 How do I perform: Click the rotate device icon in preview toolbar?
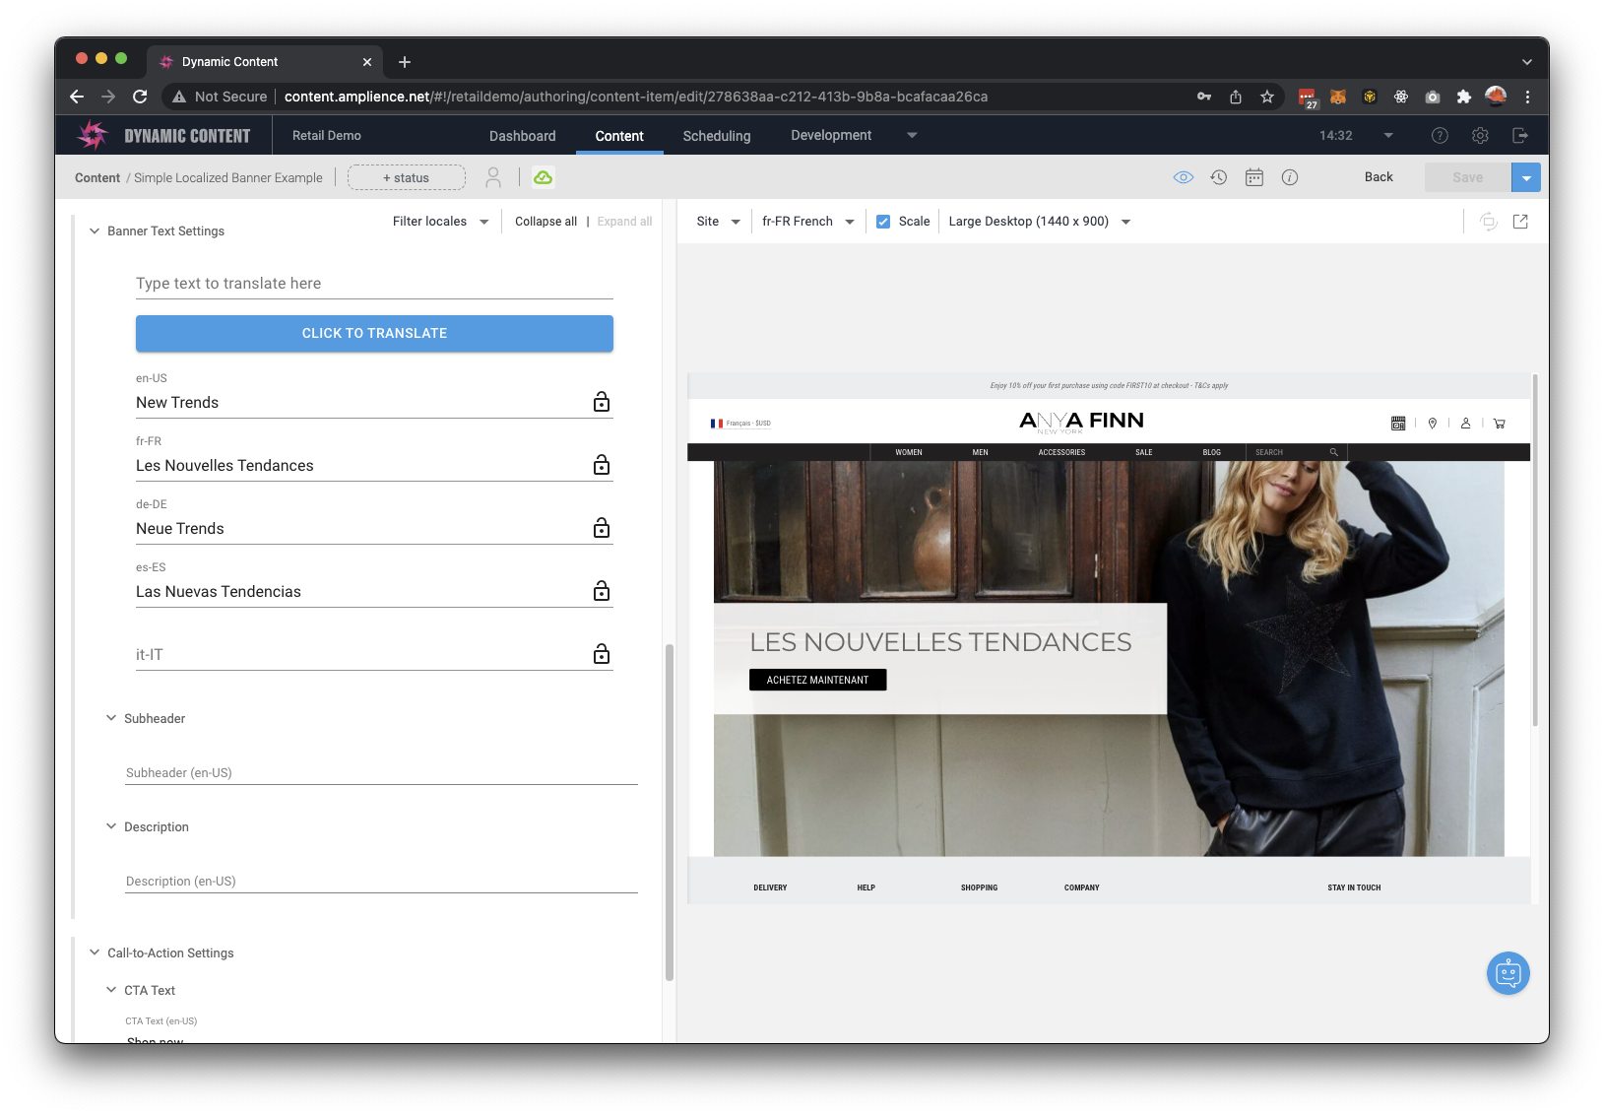(x=1488, y=222)
